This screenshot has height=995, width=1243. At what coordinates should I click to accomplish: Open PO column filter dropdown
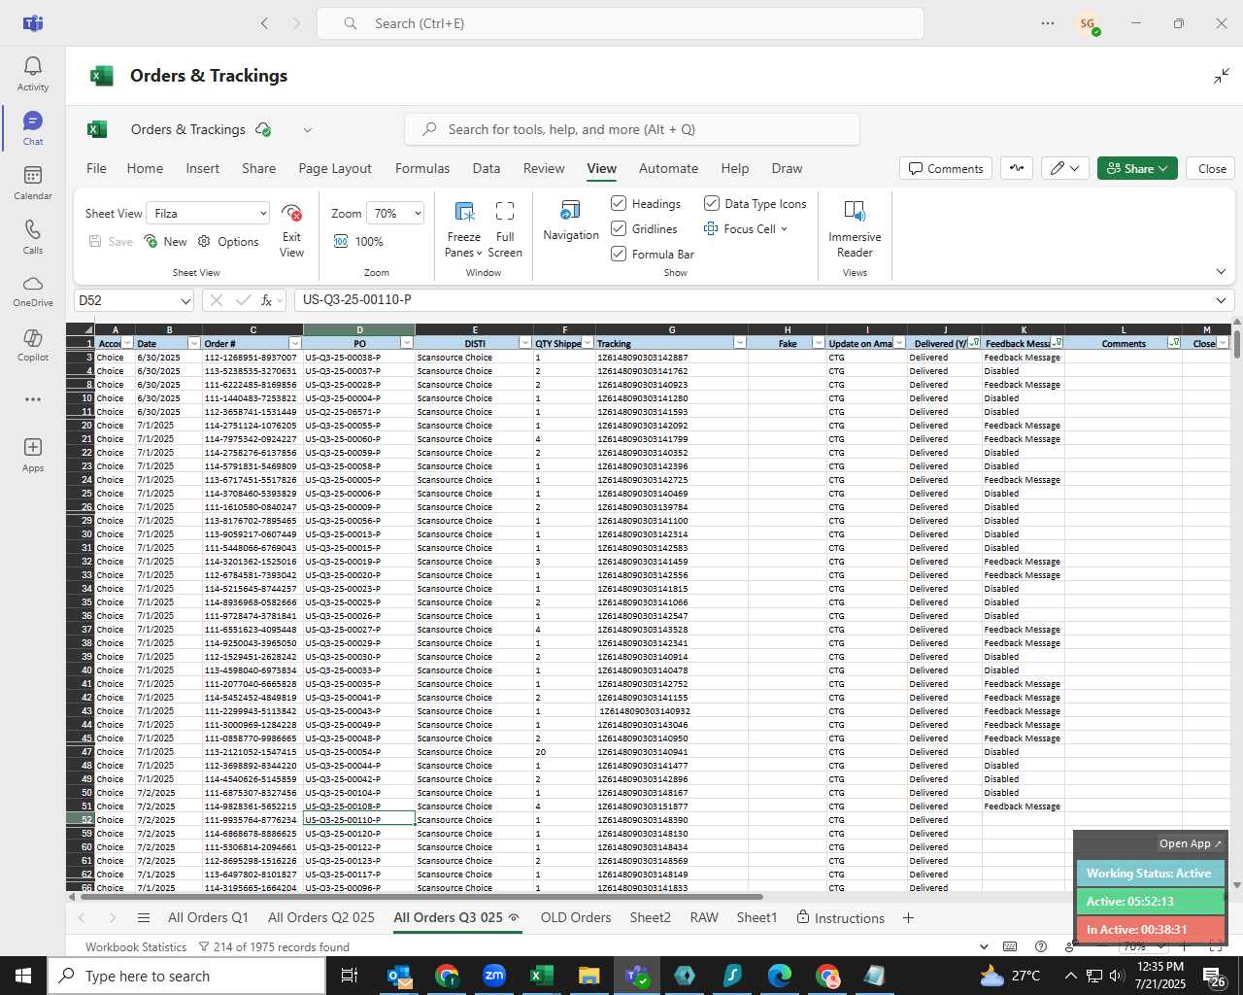click(x=407, y=343)
